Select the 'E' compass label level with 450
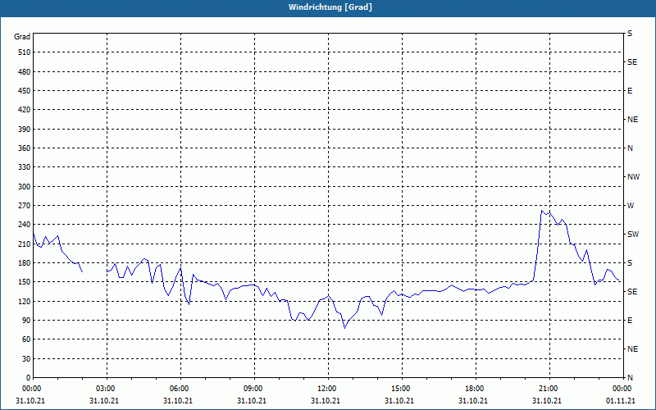Image resolution: width=656 pixels, height=410 pixels. (x=630, y=91)
